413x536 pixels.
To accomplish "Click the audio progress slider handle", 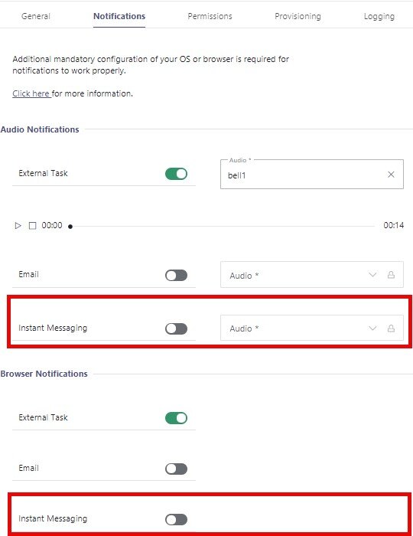I will [70, 227].
